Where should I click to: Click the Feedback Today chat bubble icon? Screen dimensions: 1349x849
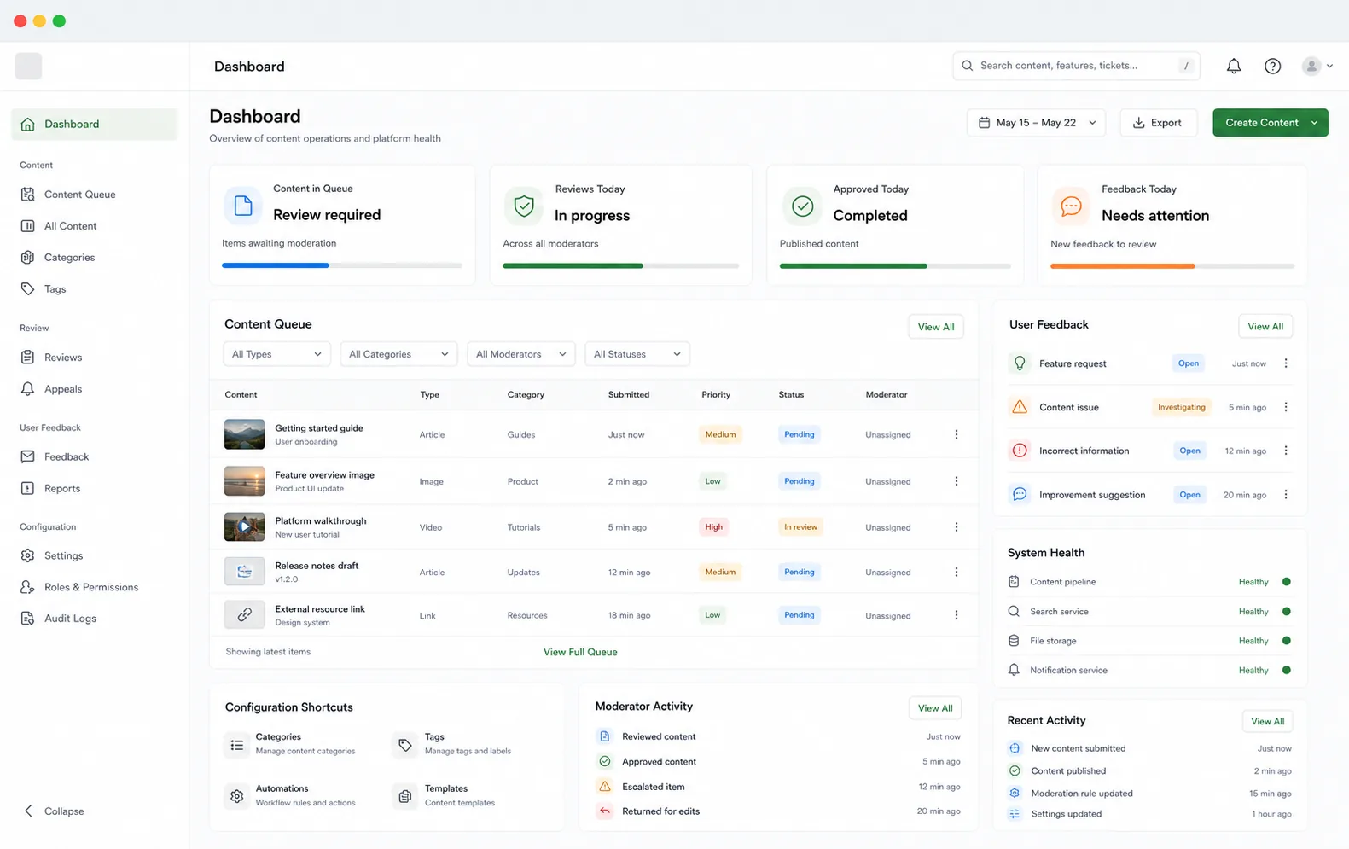point(1071,206)
